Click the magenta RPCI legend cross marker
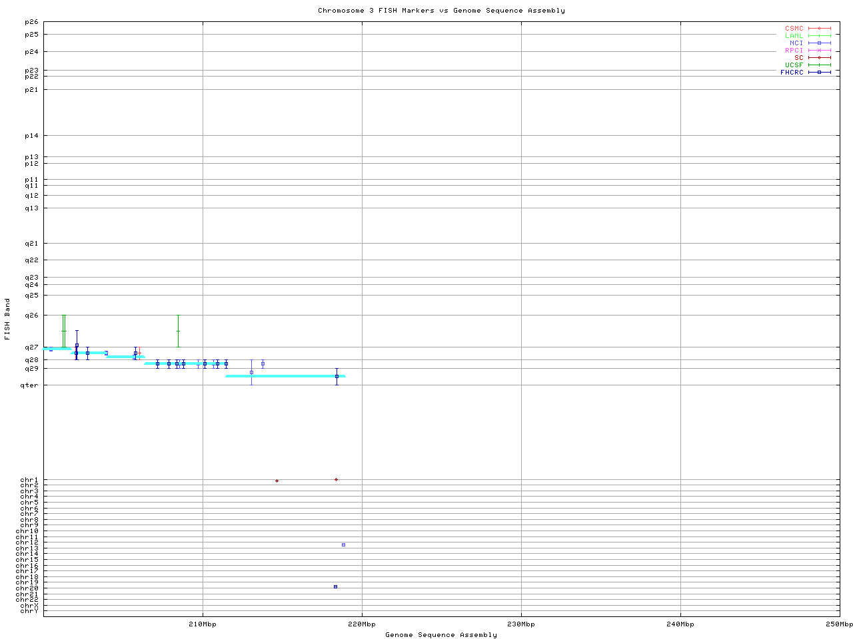The height and width of the screenshot is (639, 853). [x=819, y=51]
